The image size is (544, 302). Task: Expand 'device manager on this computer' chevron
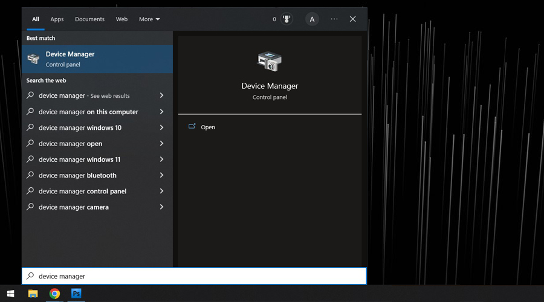(x=161, y=112)
